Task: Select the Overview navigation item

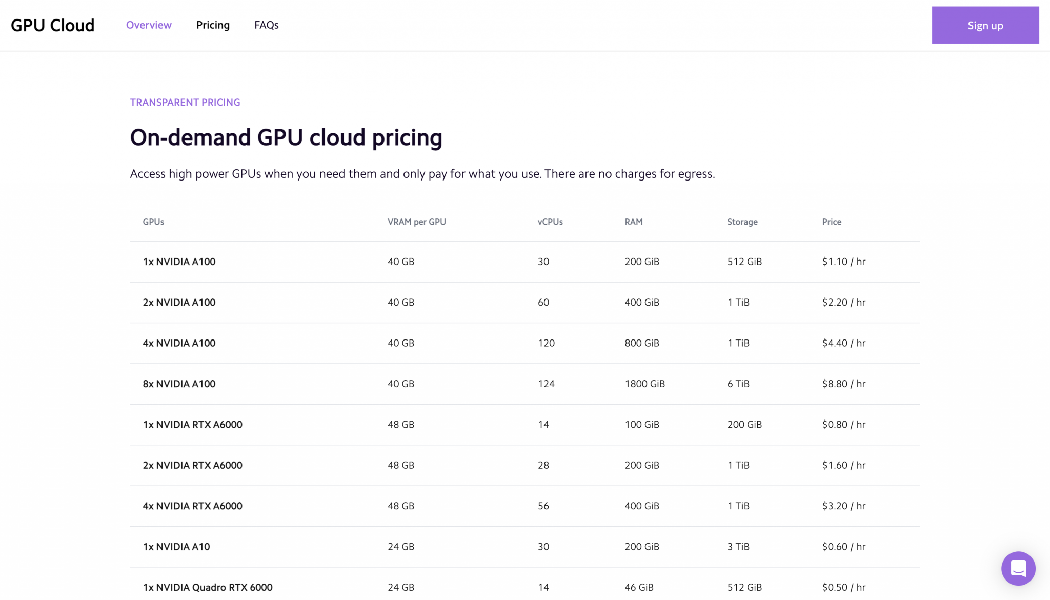Action: (149, 25)
